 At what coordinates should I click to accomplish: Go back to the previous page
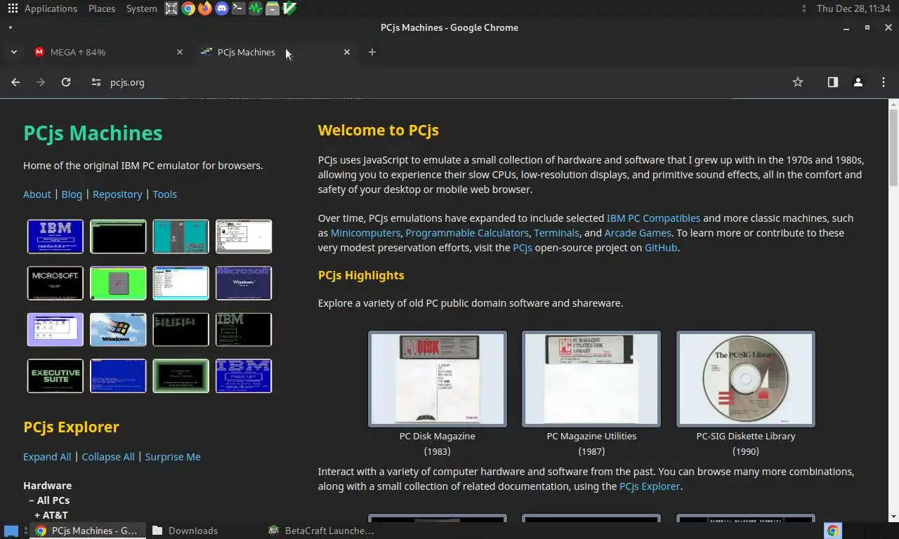15,82
